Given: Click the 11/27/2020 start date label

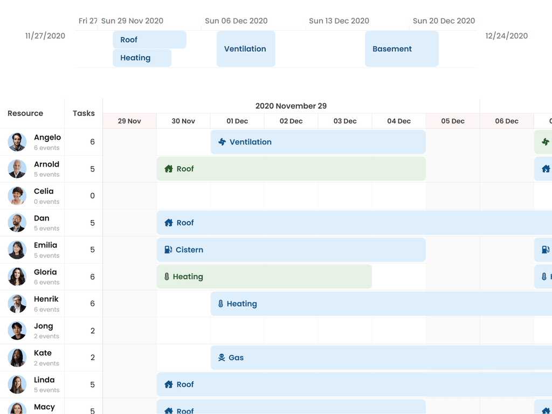Looking at the screenshot, I should click(45, 36).
